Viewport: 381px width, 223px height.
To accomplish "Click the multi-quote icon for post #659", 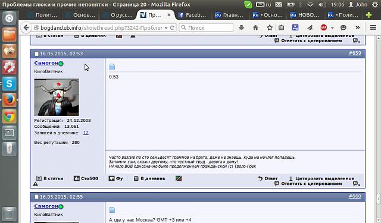I will tap(357, 184).
